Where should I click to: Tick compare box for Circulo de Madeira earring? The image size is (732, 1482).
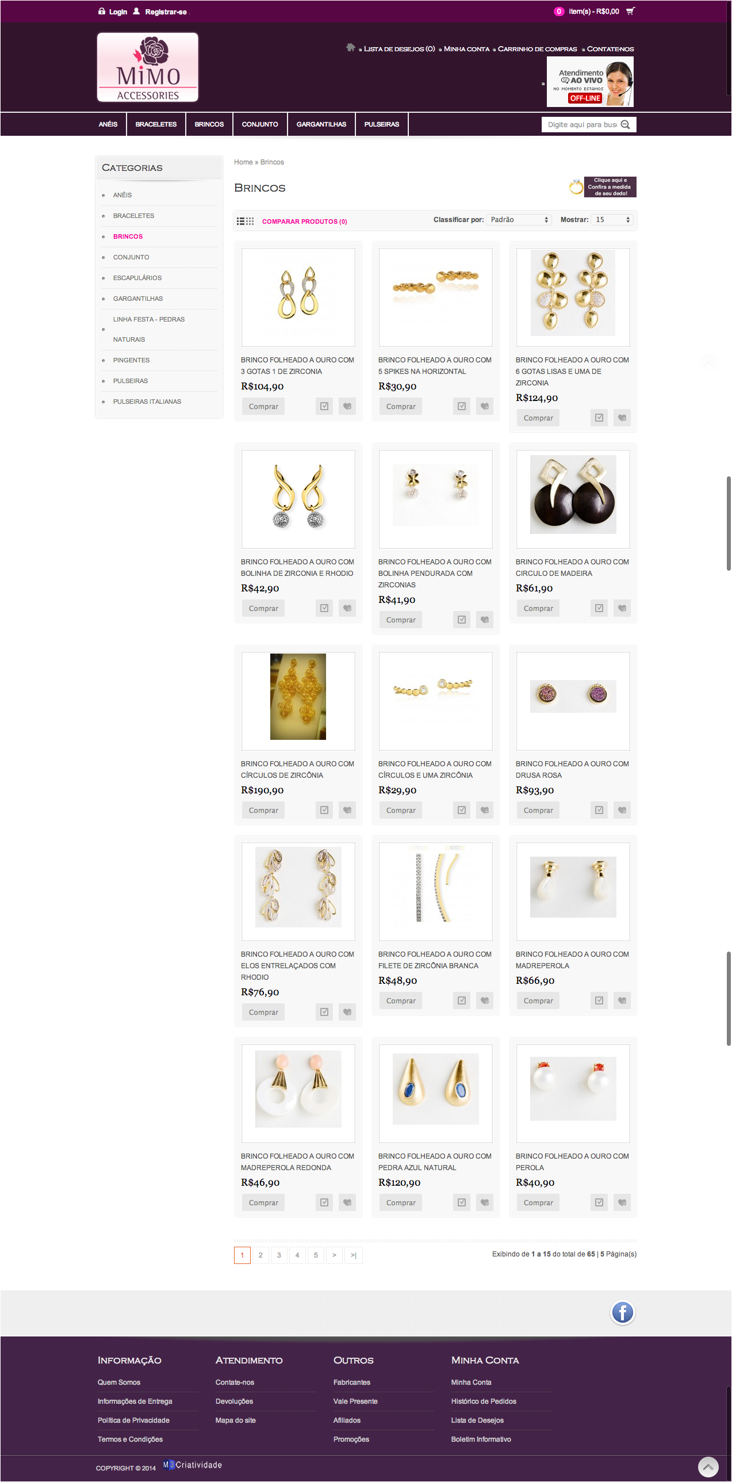click(599, 608)
